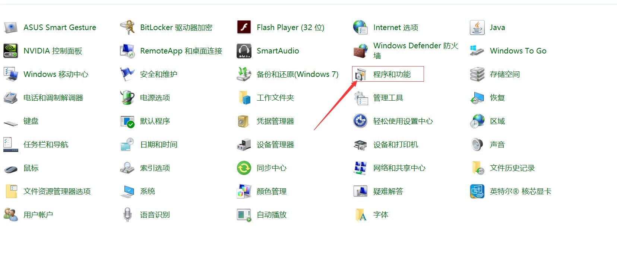Open the 凭据管理器 safe icon
Image resolution: width=617 pixels, height=276 pixels.
pos(244,121)
